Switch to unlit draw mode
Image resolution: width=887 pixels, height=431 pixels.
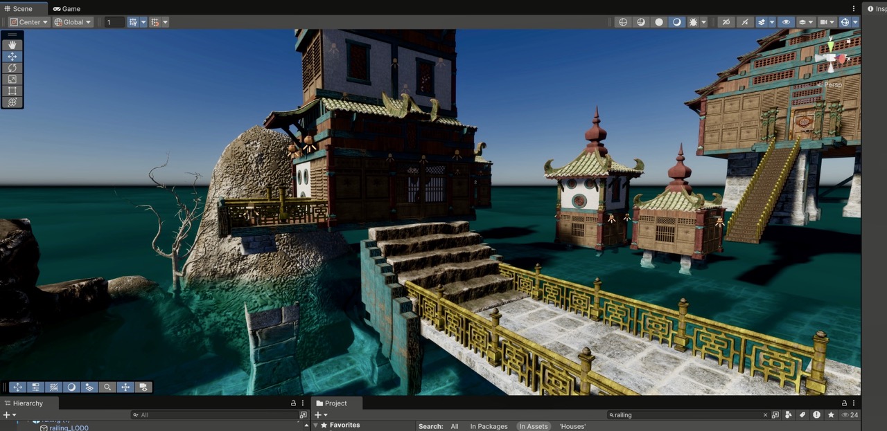pyautogui.click(x=659, y=22)
